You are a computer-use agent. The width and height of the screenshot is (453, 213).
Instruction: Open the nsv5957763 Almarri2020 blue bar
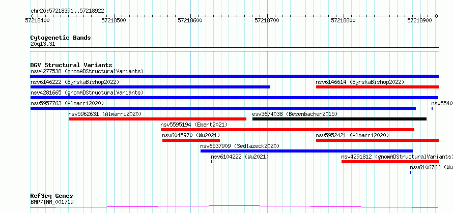[223, 108]
